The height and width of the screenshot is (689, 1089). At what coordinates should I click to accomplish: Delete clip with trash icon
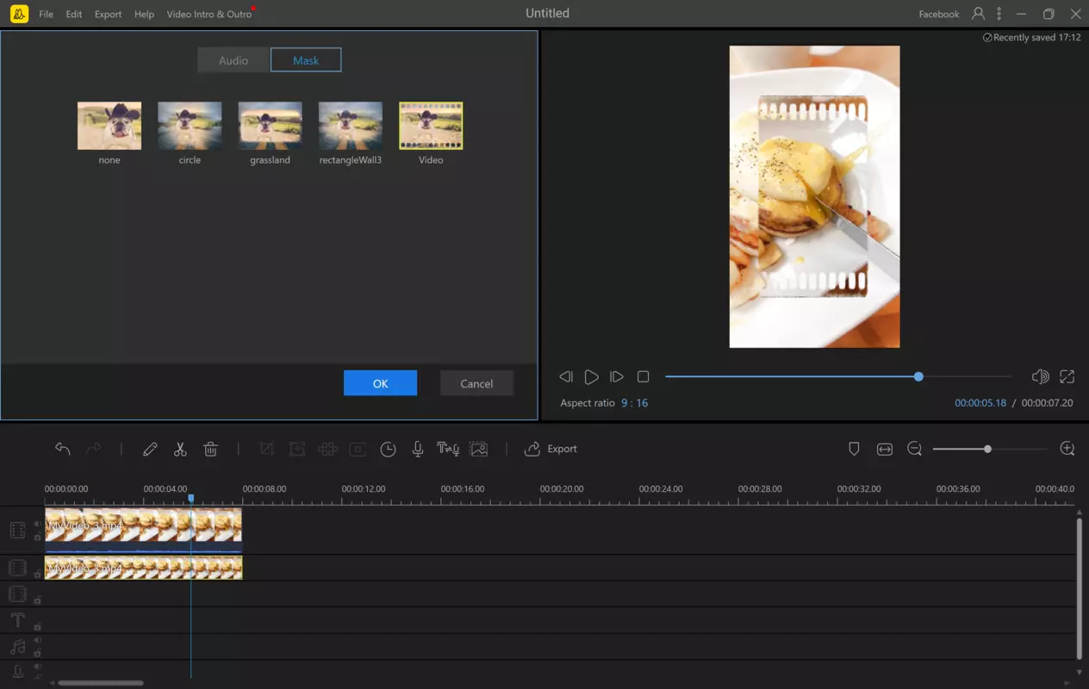(x=210, y=449)
